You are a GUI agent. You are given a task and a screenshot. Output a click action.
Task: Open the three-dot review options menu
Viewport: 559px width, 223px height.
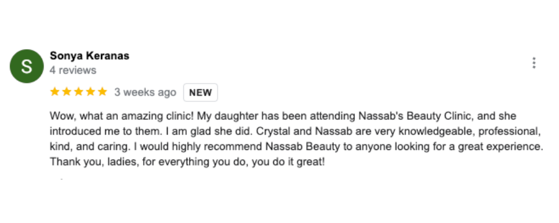click(534, 63)
